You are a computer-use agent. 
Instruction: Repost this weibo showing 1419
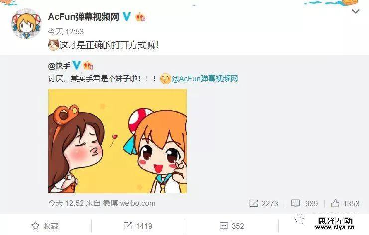(x=138, y=226)
